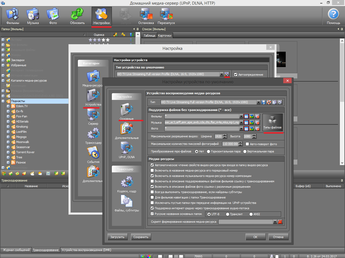Click the Обновить refresh icon
The image size is (345, 258).
coord(77,16)
